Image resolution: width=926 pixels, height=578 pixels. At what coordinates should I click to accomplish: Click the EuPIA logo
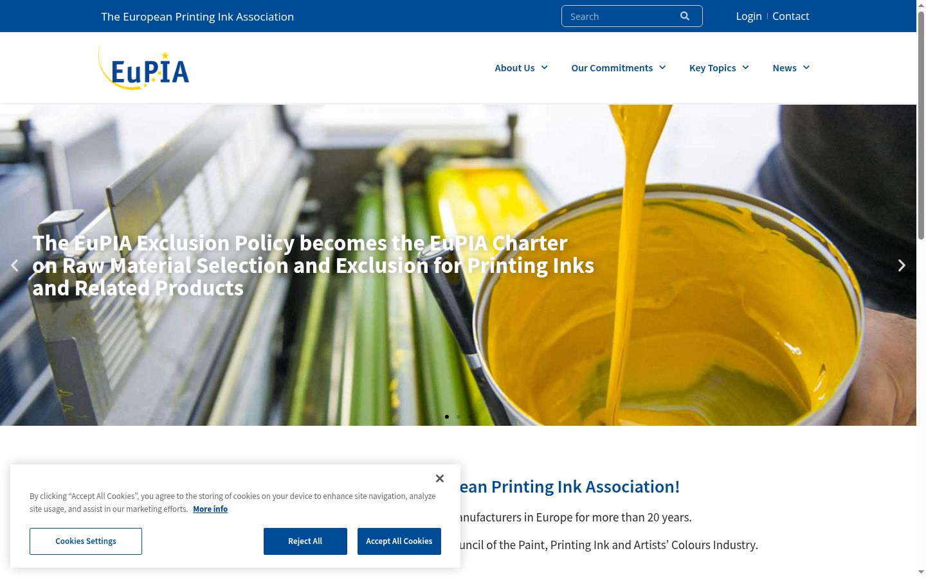(144, 67)
